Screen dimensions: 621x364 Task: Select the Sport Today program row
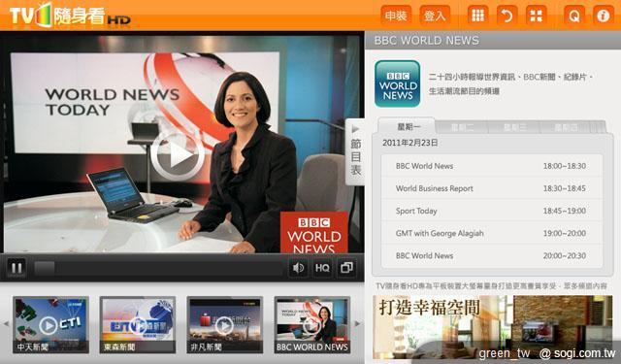coord(492,211)
